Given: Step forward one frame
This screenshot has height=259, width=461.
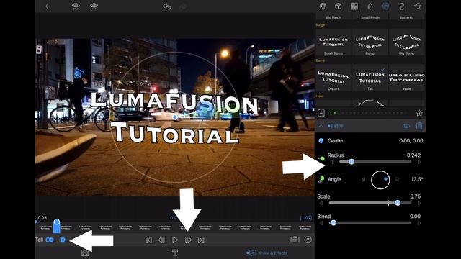Looking at the screenshot, I should coord(188,240).
